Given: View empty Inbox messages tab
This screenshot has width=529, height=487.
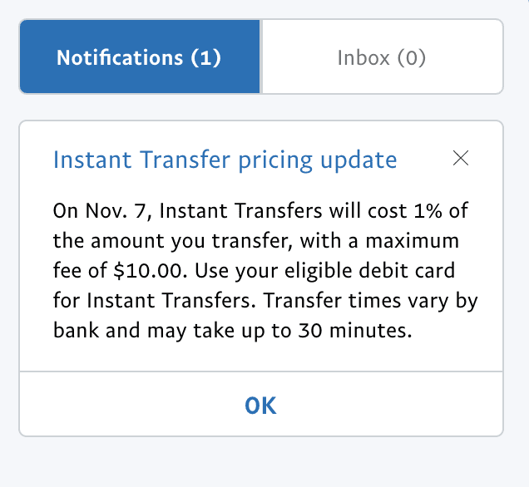Looking at the screenshot, I should click(x=382, y=57).
